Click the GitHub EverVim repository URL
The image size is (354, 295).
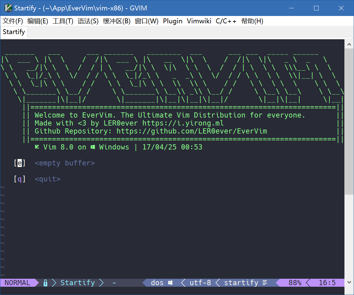[192, 131]
